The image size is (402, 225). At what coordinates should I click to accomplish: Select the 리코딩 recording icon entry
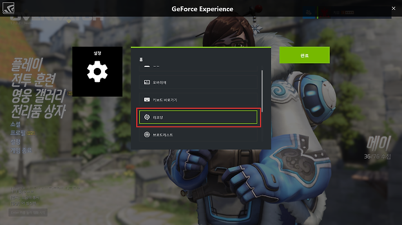[x=198, y=117]
